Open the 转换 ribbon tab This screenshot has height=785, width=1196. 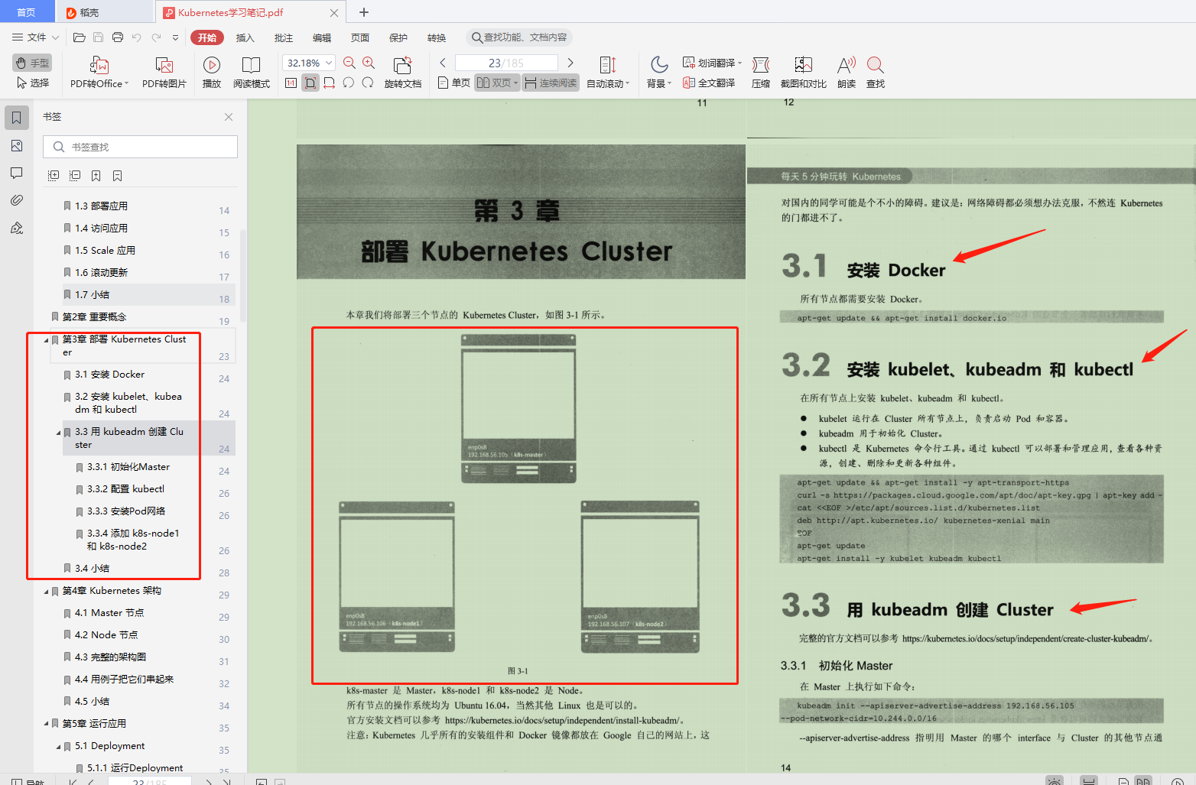click(x=437, y=37)
